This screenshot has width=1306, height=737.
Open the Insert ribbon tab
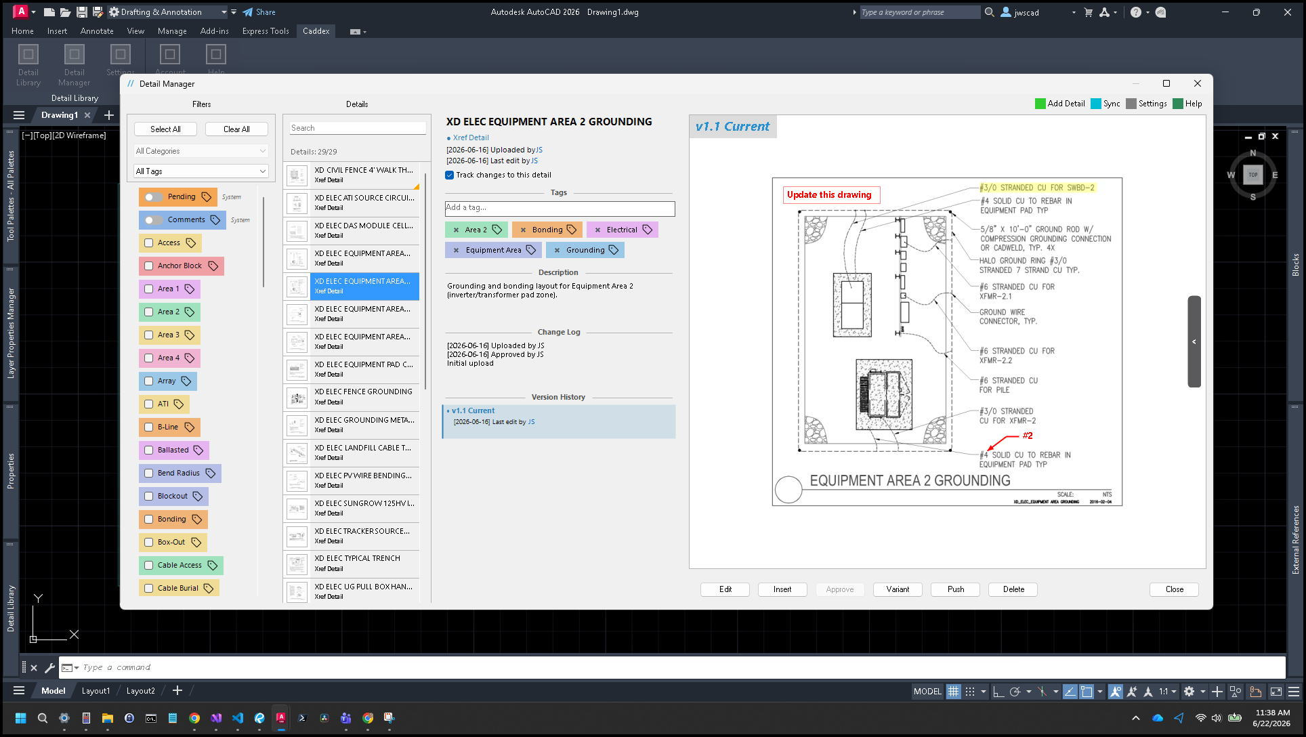point(57,31)
